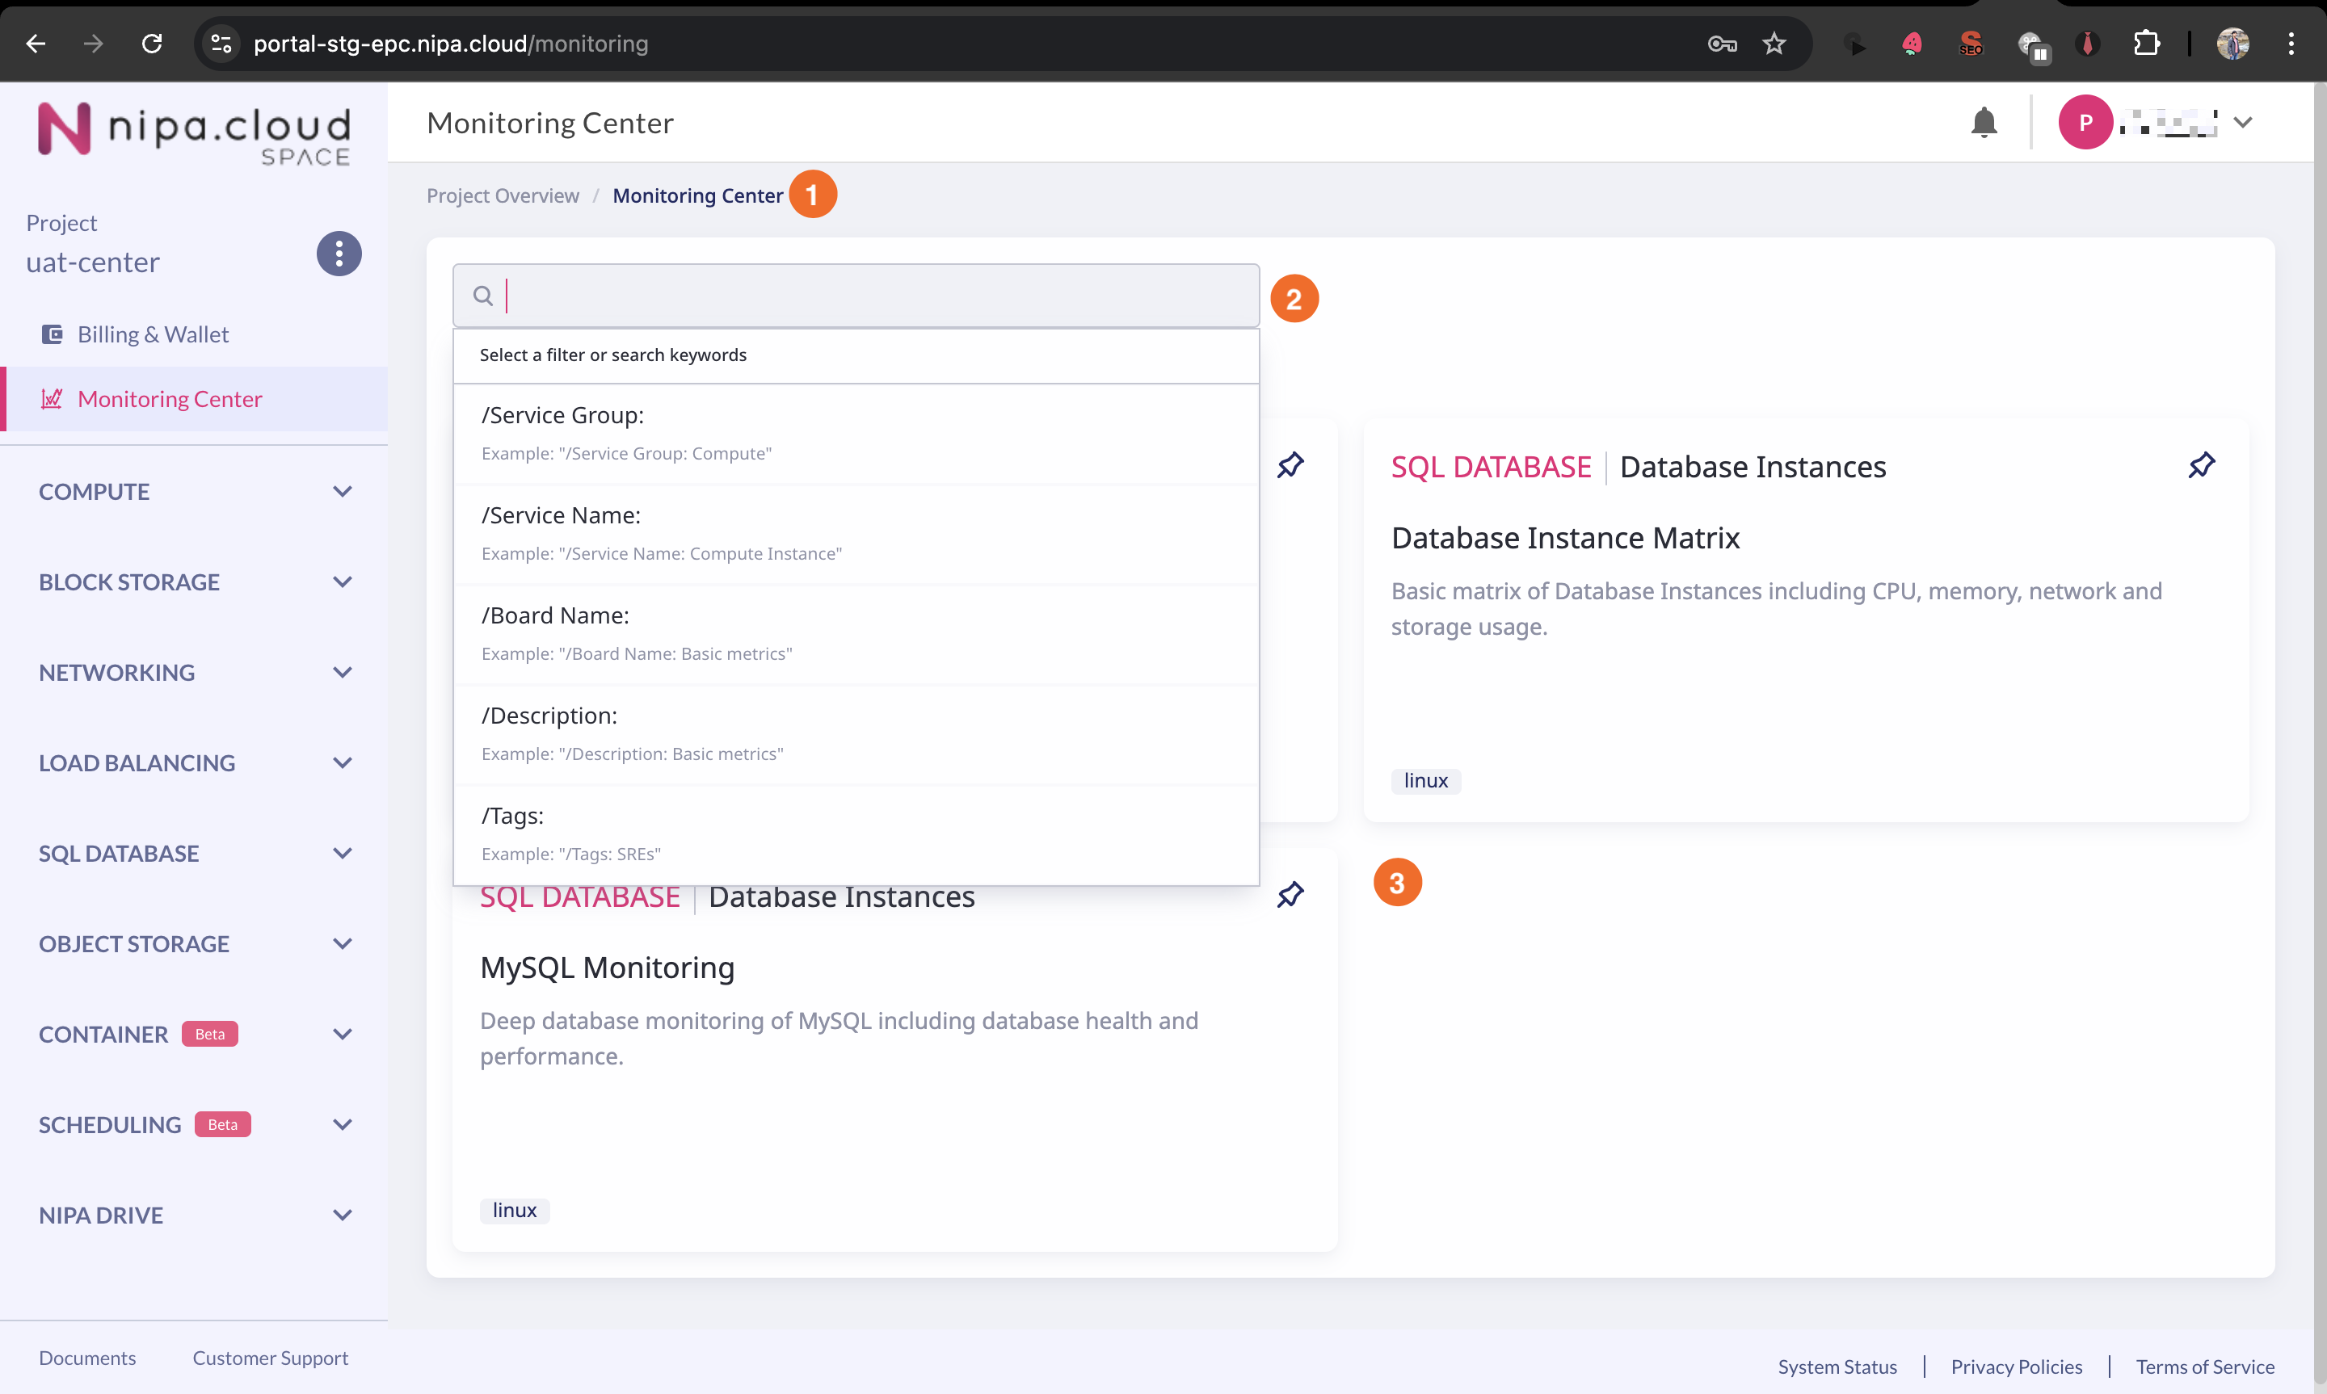Pin the MySQL Monitoring board
The width and height of the screenshot is (2327, 1394).
click(x=1290, y=894)
